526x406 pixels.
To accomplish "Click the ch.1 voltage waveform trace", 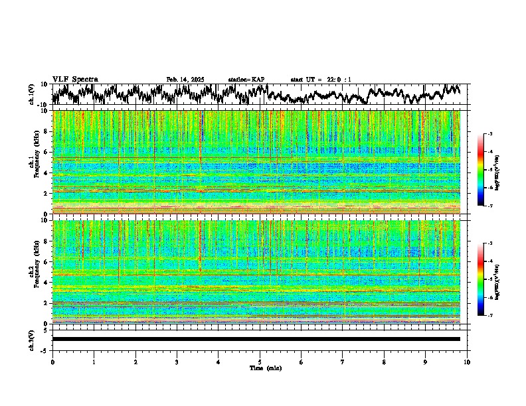I will click(256, 94).
